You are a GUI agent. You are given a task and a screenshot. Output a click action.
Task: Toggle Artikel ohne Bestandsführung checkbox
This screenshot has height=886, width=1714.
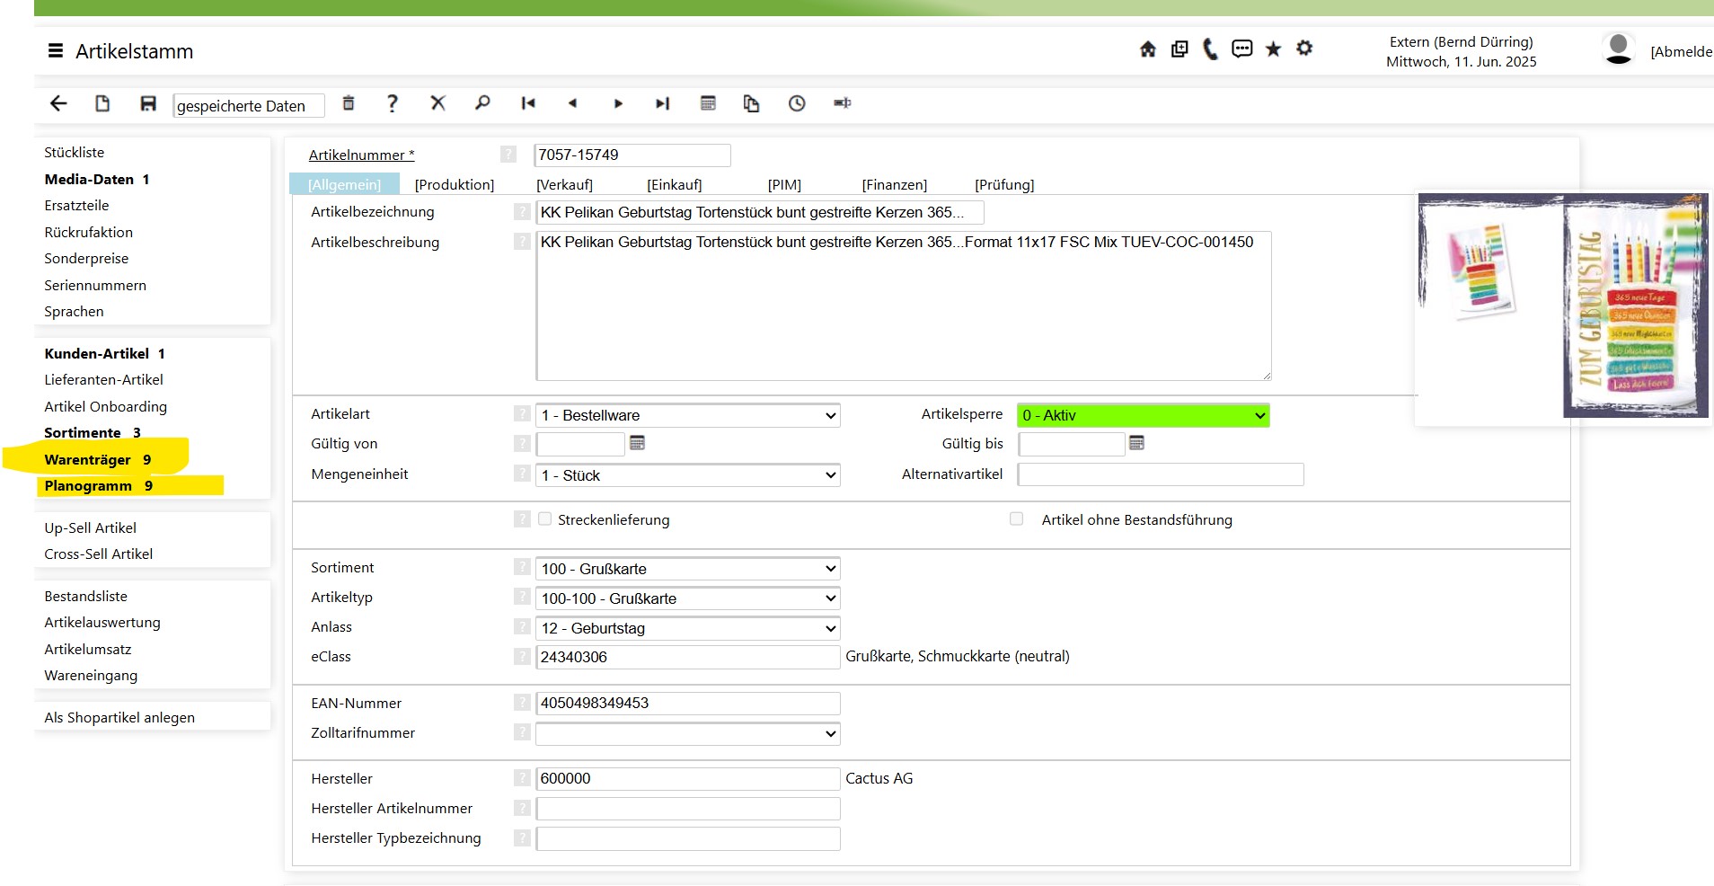1017,519
